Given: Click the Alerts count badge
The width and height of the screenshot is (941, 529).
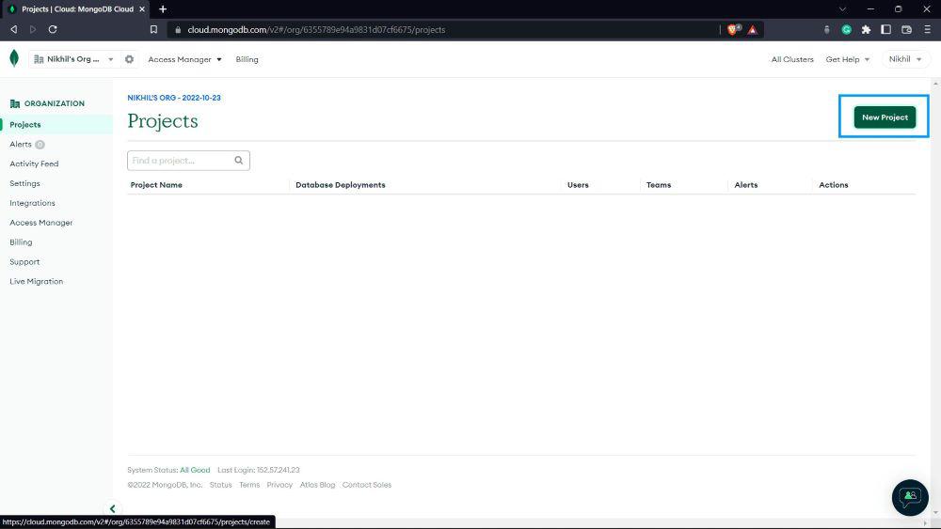Looking at the screenshot, I should tap(40, 145).
